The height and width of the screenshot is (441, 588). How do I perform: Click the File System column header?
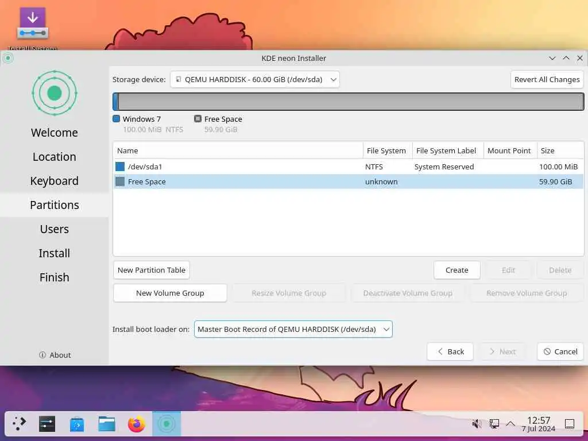point(388,150)
